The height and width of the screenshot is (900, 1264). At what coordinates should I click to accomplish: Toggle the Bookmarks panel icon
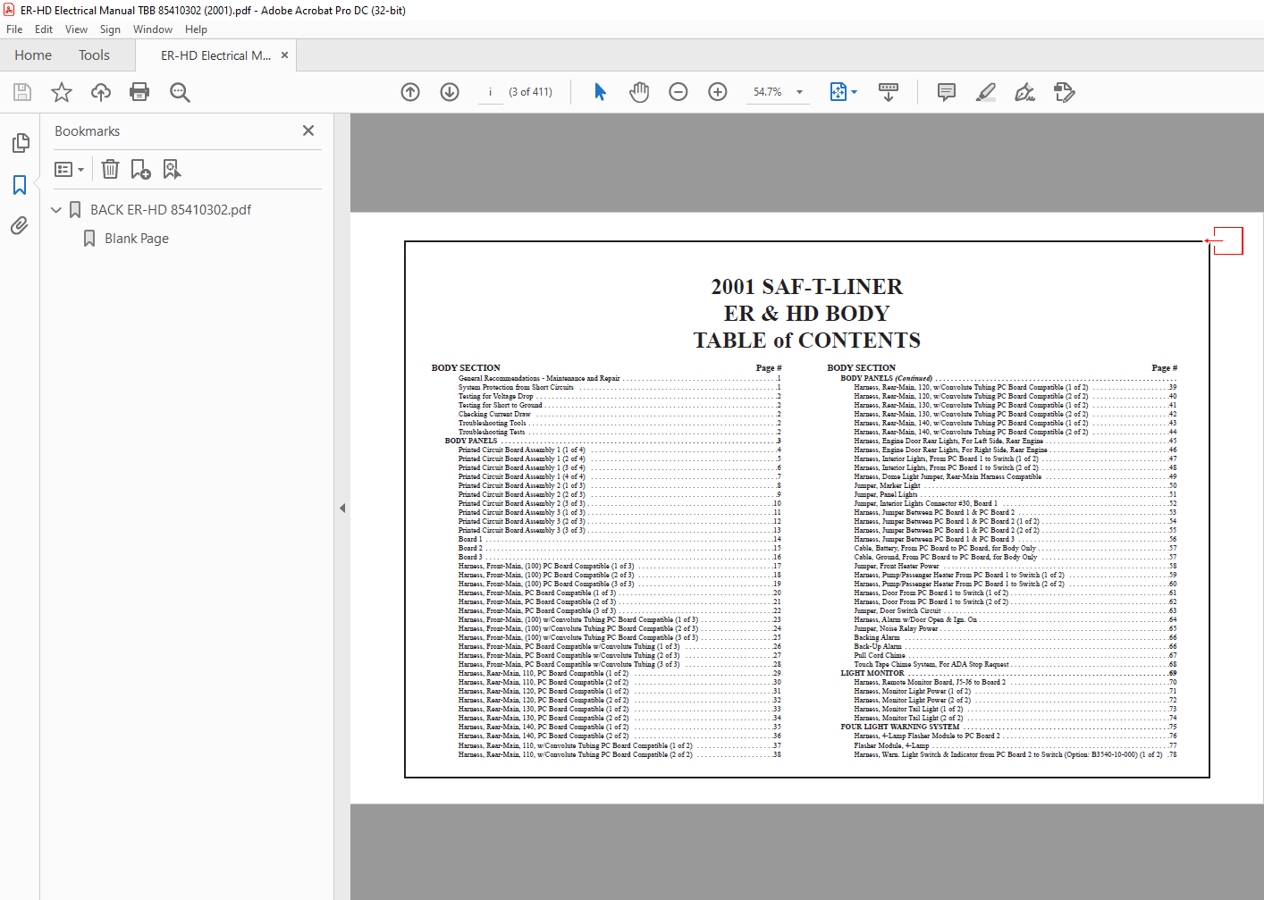20,185
